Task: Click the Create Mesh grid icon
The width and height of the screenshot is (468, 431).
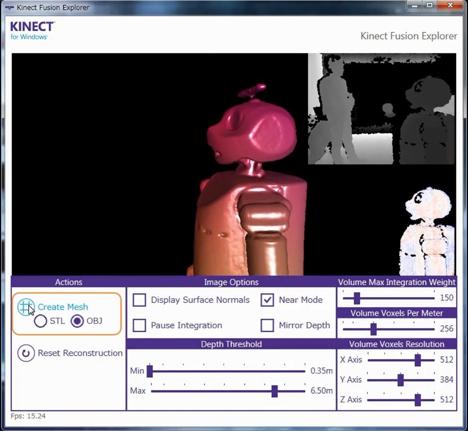Action: [25, 307]
